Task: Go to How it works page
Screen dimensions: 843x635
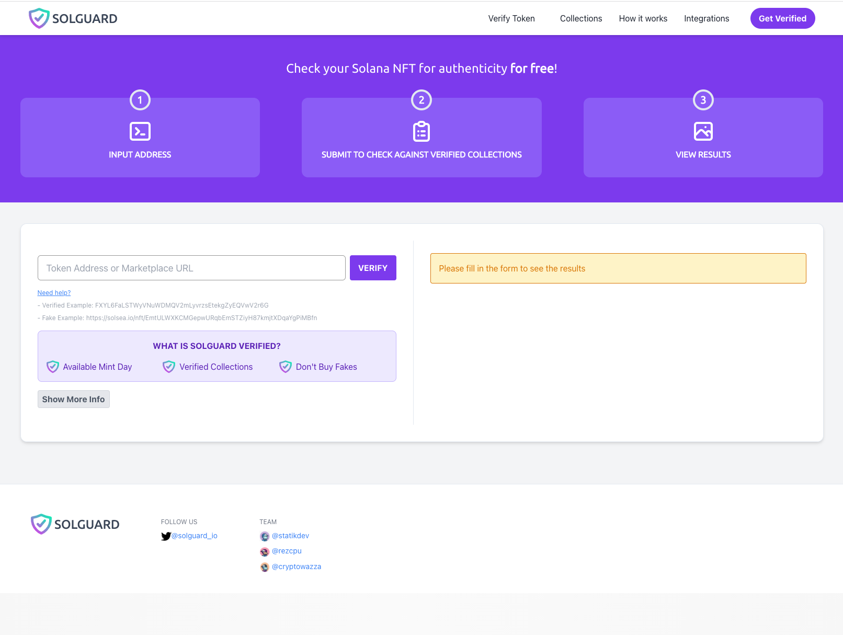Action: [x=643, y=18]
